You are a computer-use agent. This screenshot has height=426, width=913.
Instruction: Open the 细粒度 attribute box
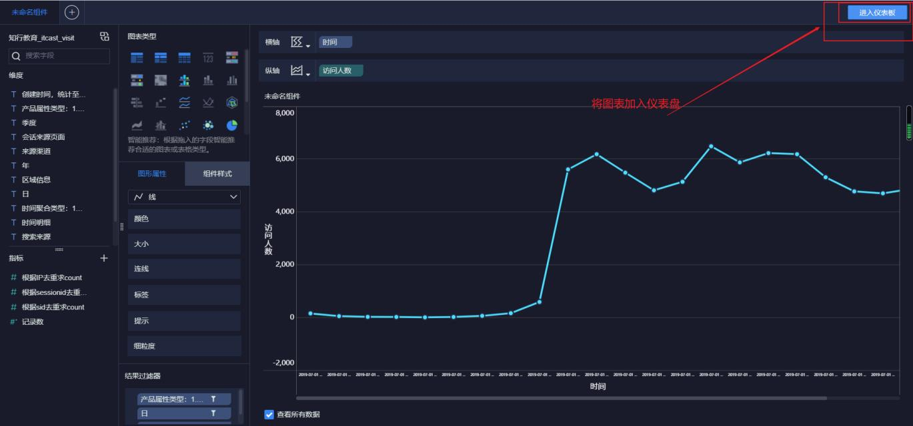184,346
